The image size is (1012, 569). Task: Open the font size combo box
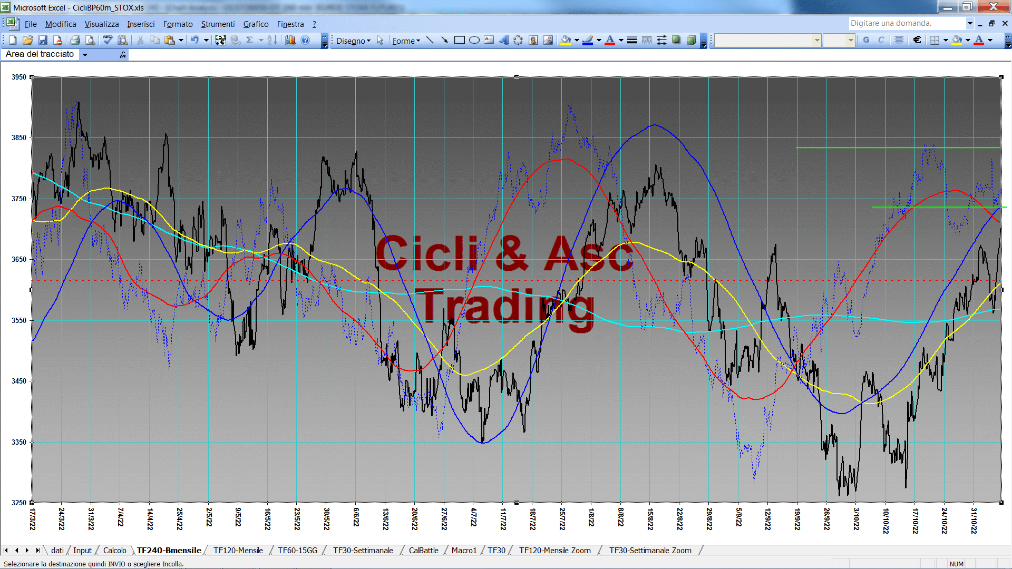click(839, 40)
